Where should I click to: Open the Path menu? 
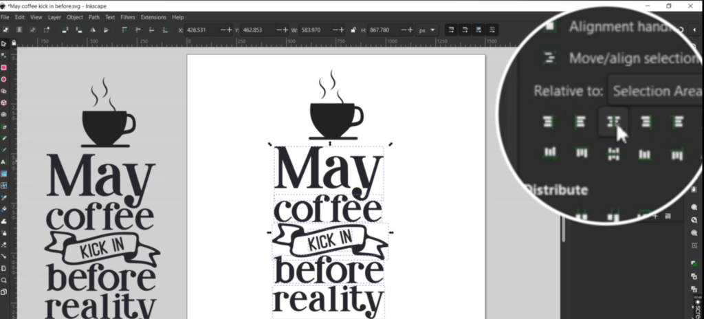point(93,16)
